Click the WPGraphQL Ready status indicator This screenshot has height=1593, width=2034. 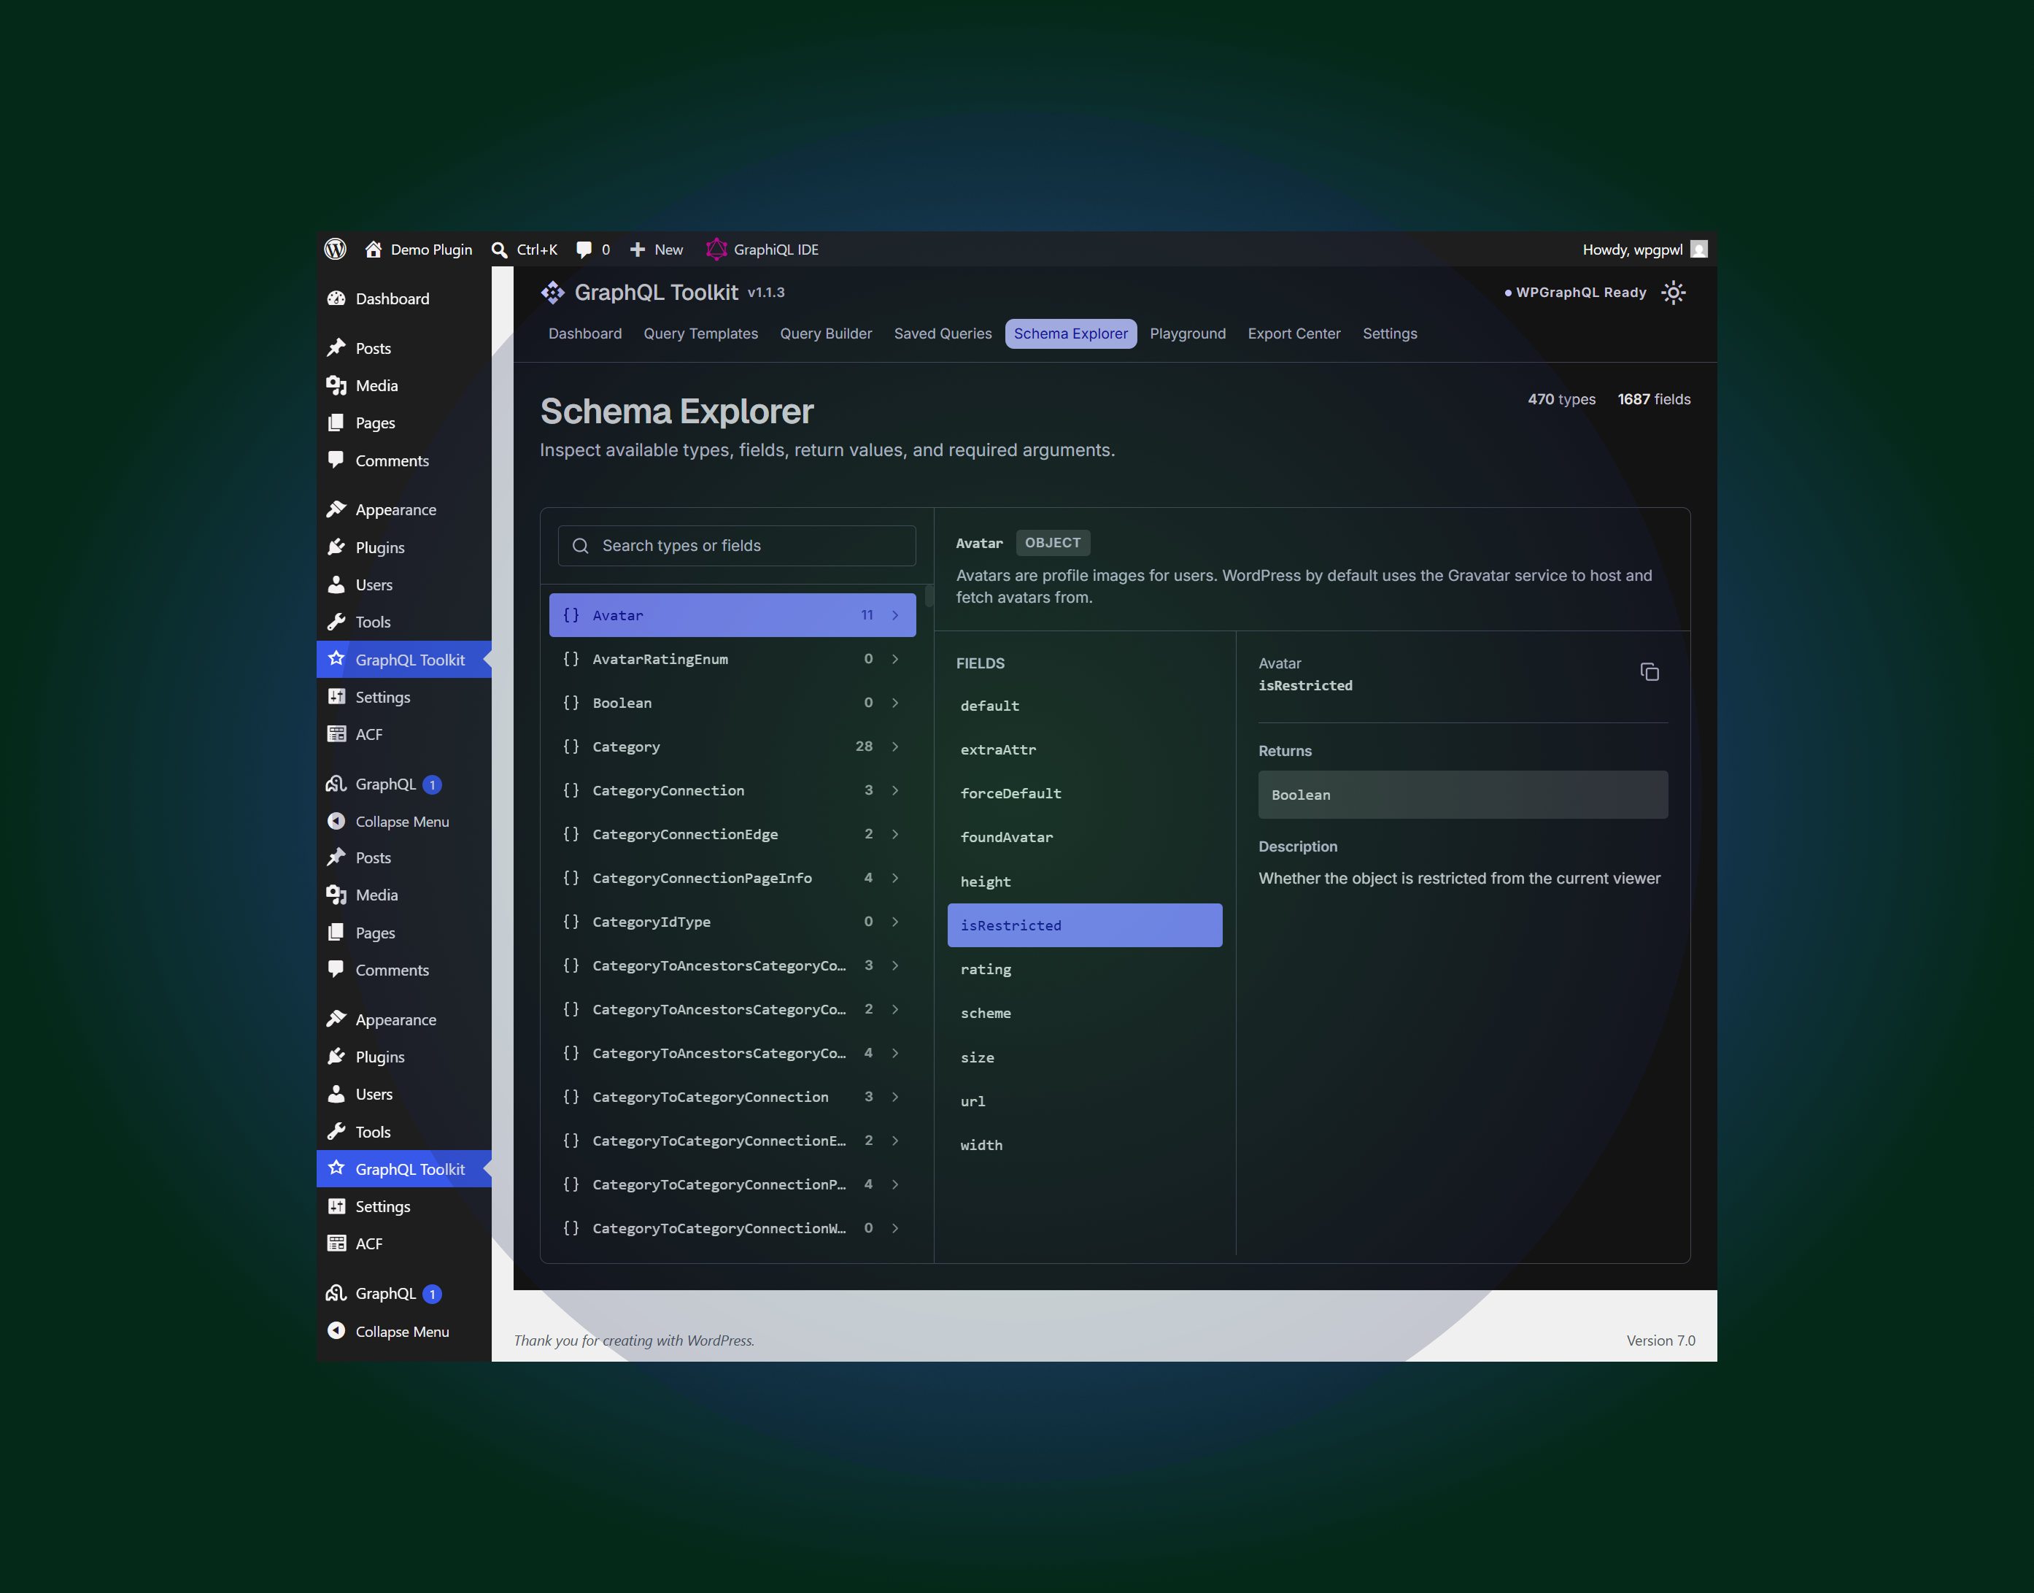1575,293
